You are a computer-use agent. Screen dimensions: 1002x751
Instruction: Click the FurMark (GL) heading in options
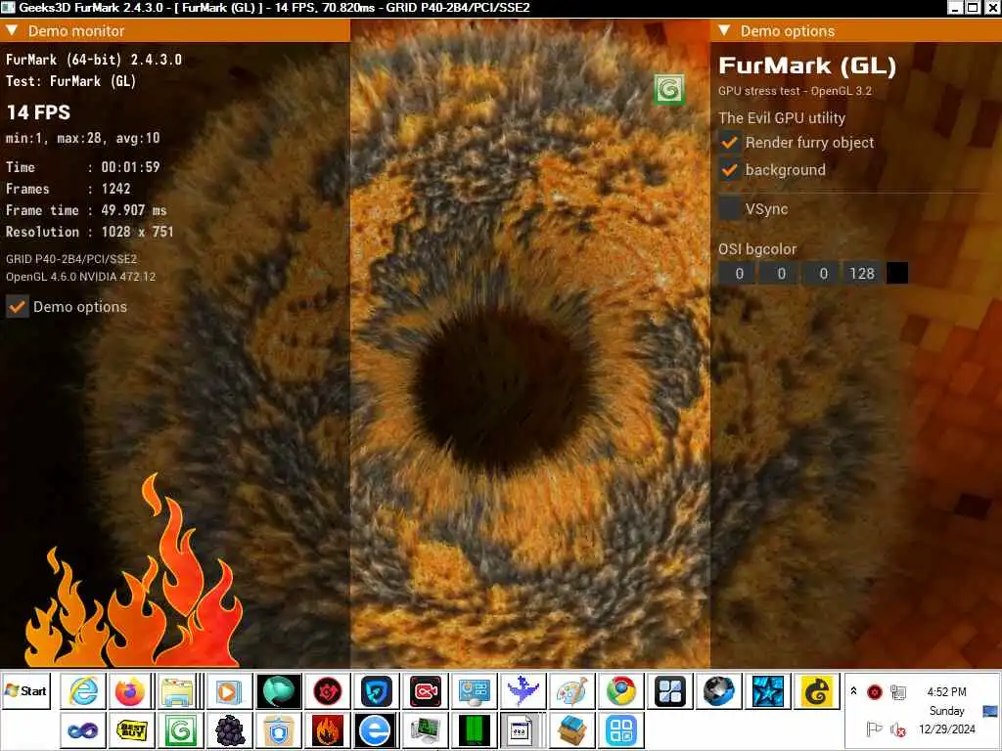point(807,66)
